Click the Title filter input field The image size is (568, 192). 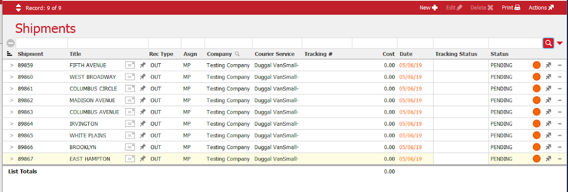coord(107,43)
